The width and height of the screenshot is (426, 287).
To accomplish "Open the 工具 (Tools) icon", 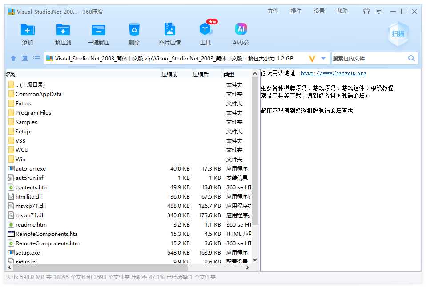I will pos(205,29).
